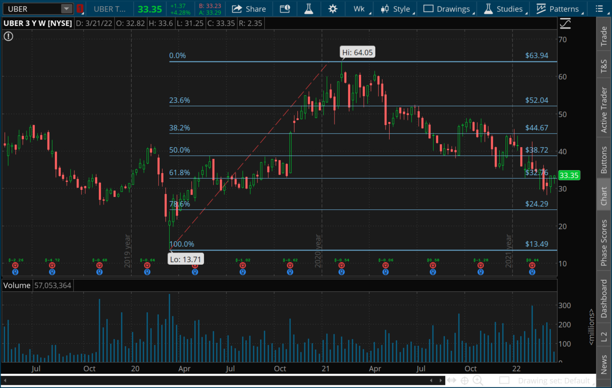Screen dimensions: 612x388
Task: Click the blue event icon below the $-0.64 marker
Action: 147,272
